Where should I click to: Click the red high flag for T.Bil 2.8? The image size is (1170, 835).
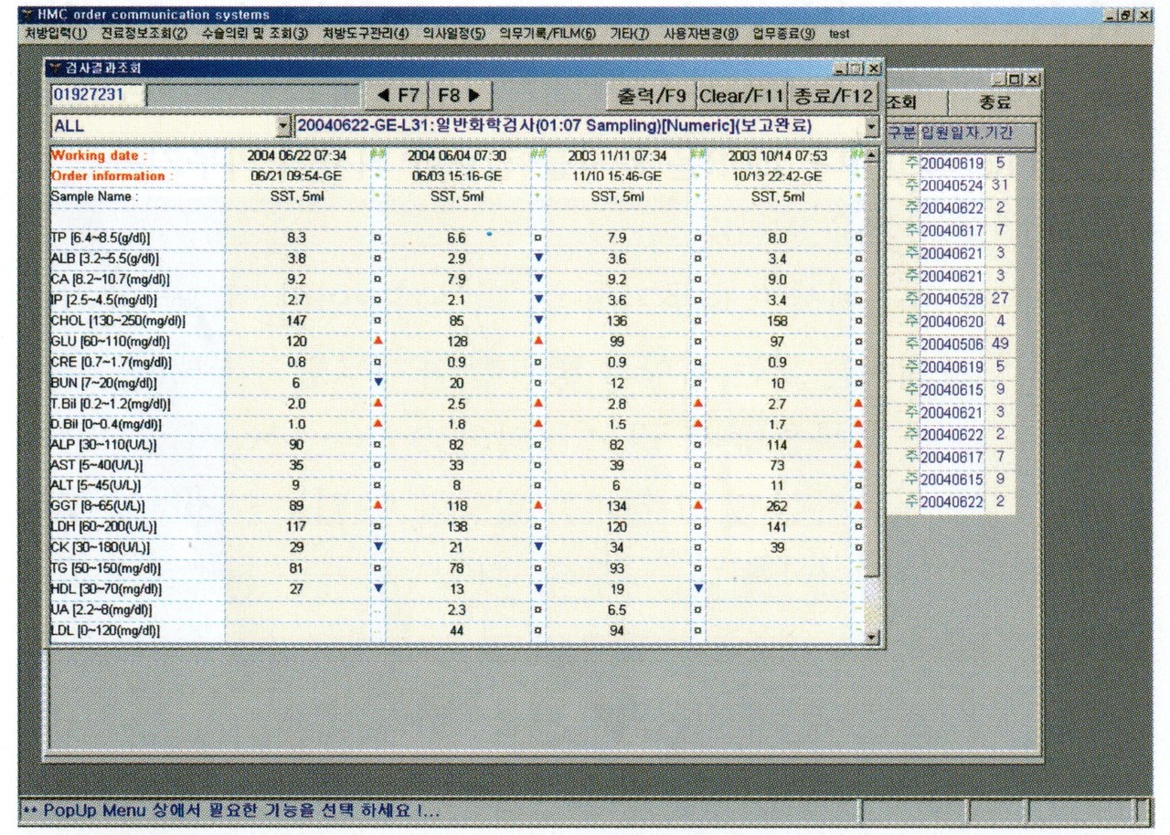(698, 403)
